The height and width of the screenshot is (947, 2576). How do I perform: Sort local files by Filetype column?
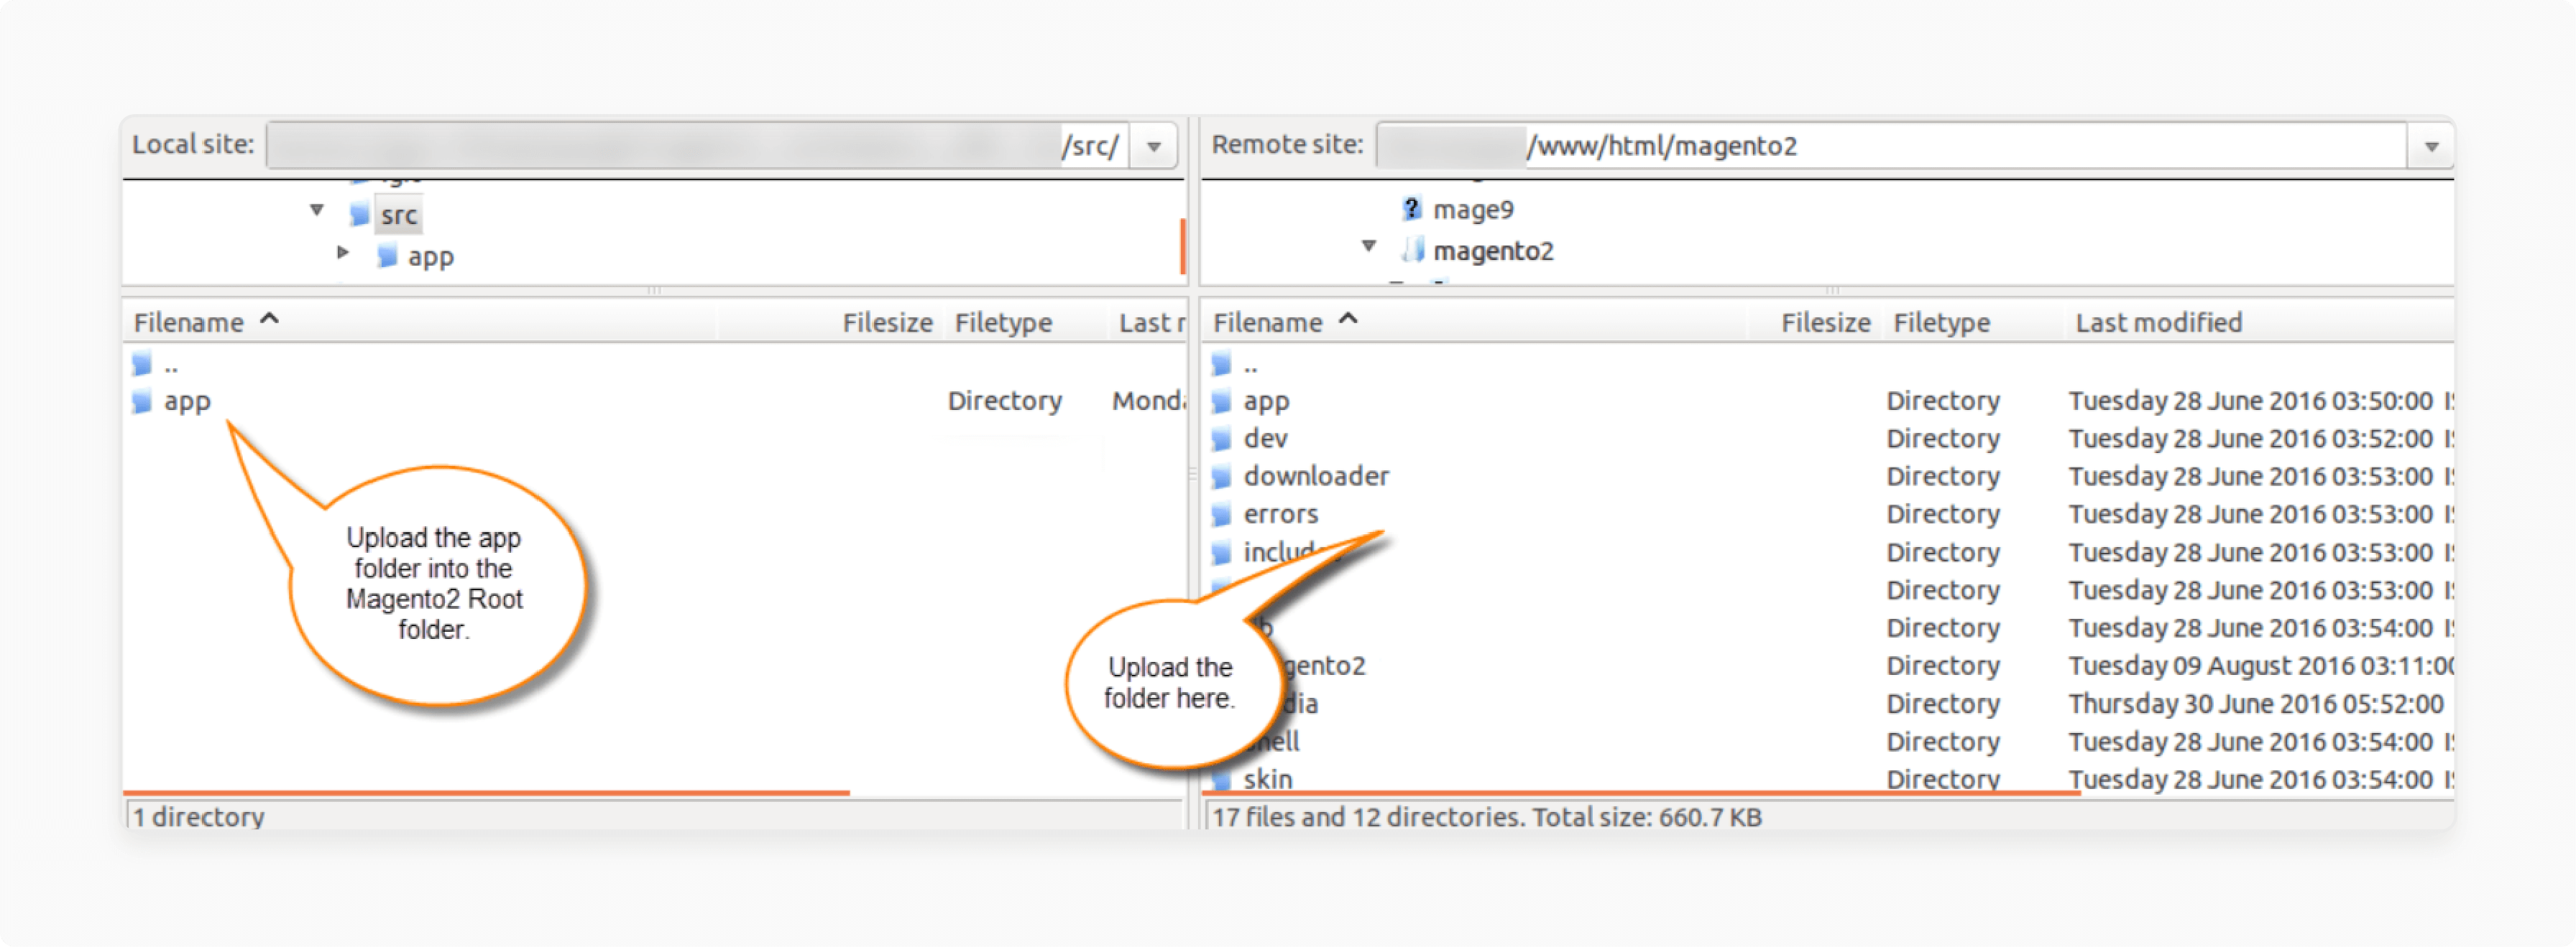(x=1003, y=322)
